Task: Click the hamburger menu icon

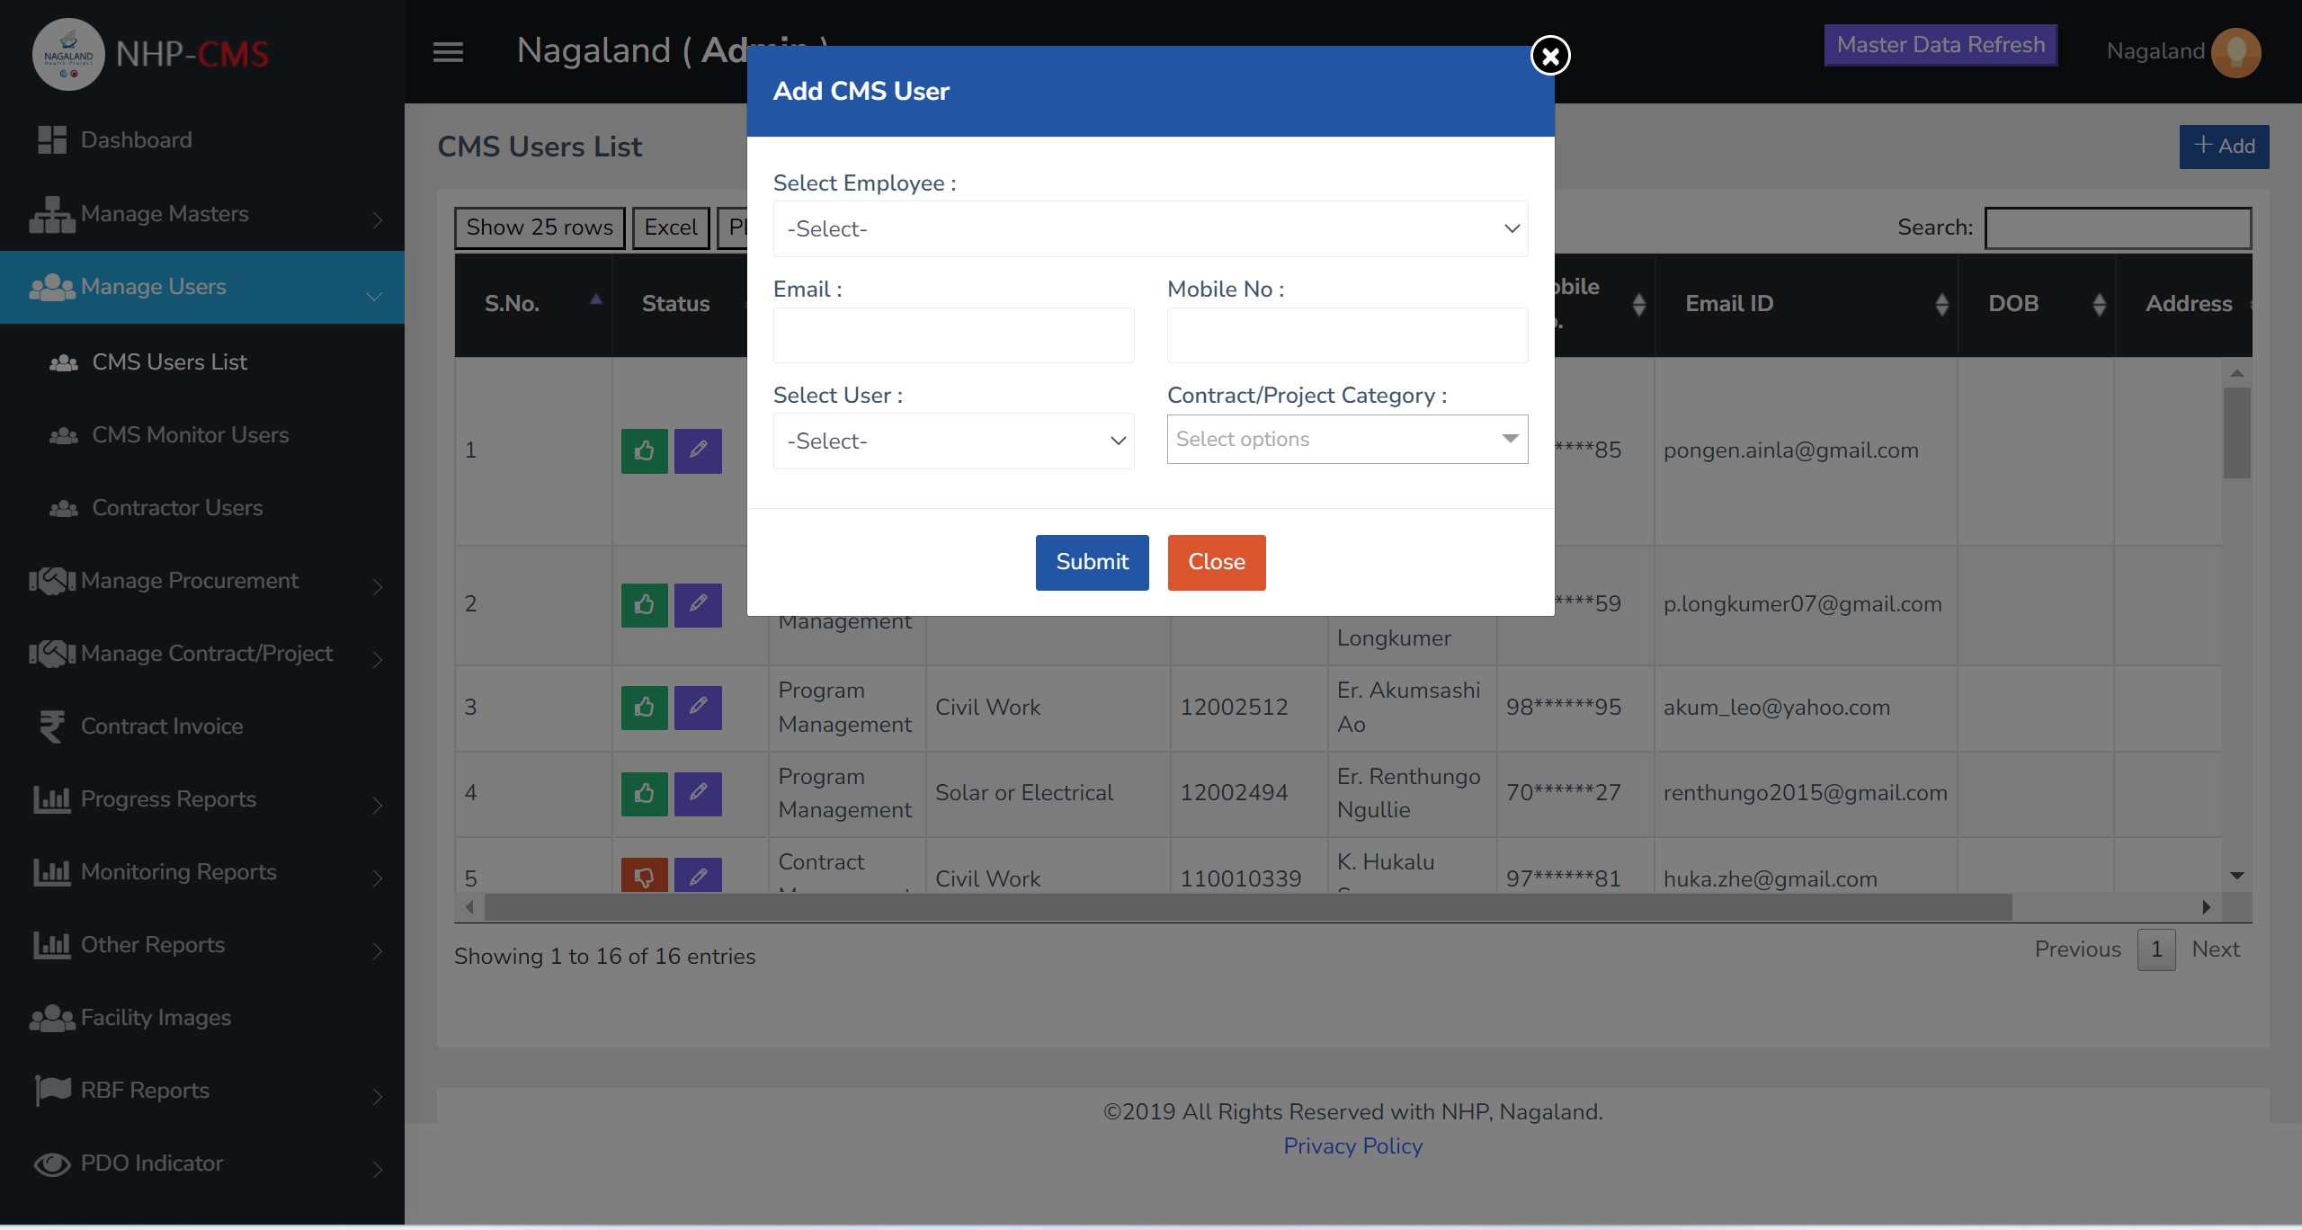Action: pos(448,52)
